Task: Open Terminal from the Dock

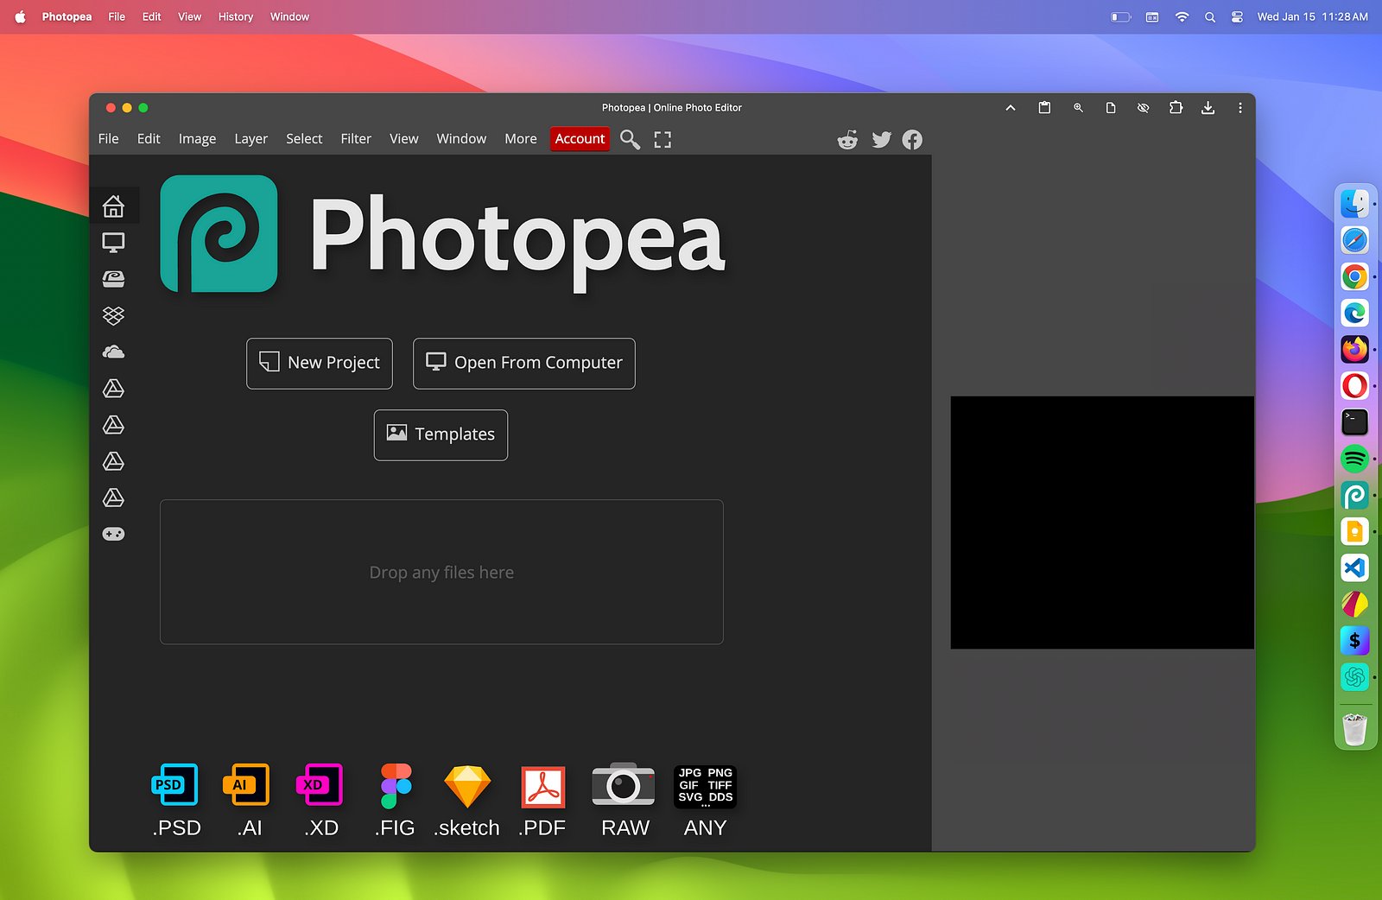Action: 1355,422
